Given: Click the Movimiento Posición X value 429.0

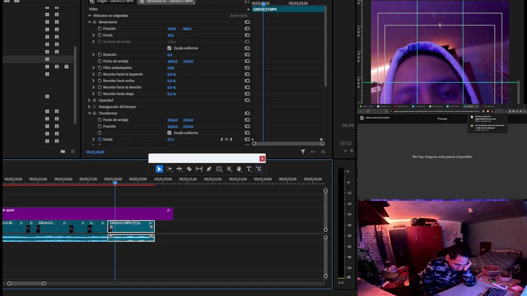Looking at the screenshot, I should [171, 29].
